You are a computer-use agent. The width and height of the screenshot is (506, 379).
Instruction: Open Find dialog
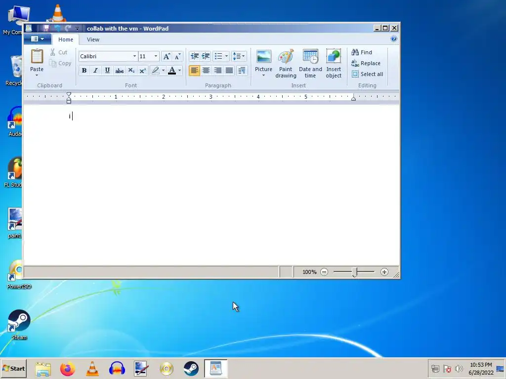362,52
